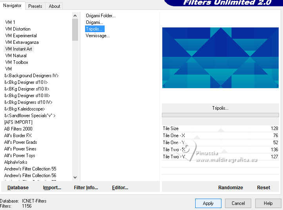Select AB Filters 2000 category
The height and width of the screenshot is (210, 283).
(x=18, y=129)
